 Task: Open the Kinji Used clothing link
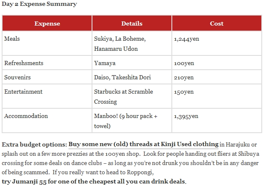pos(143,144)
